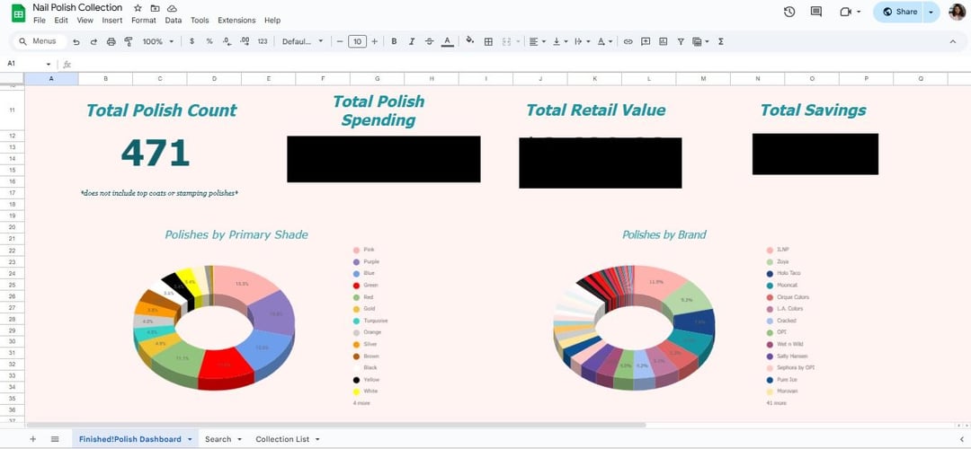Add a new sheet with plus button
Viewport: 971px width, 449px height.
33,439
